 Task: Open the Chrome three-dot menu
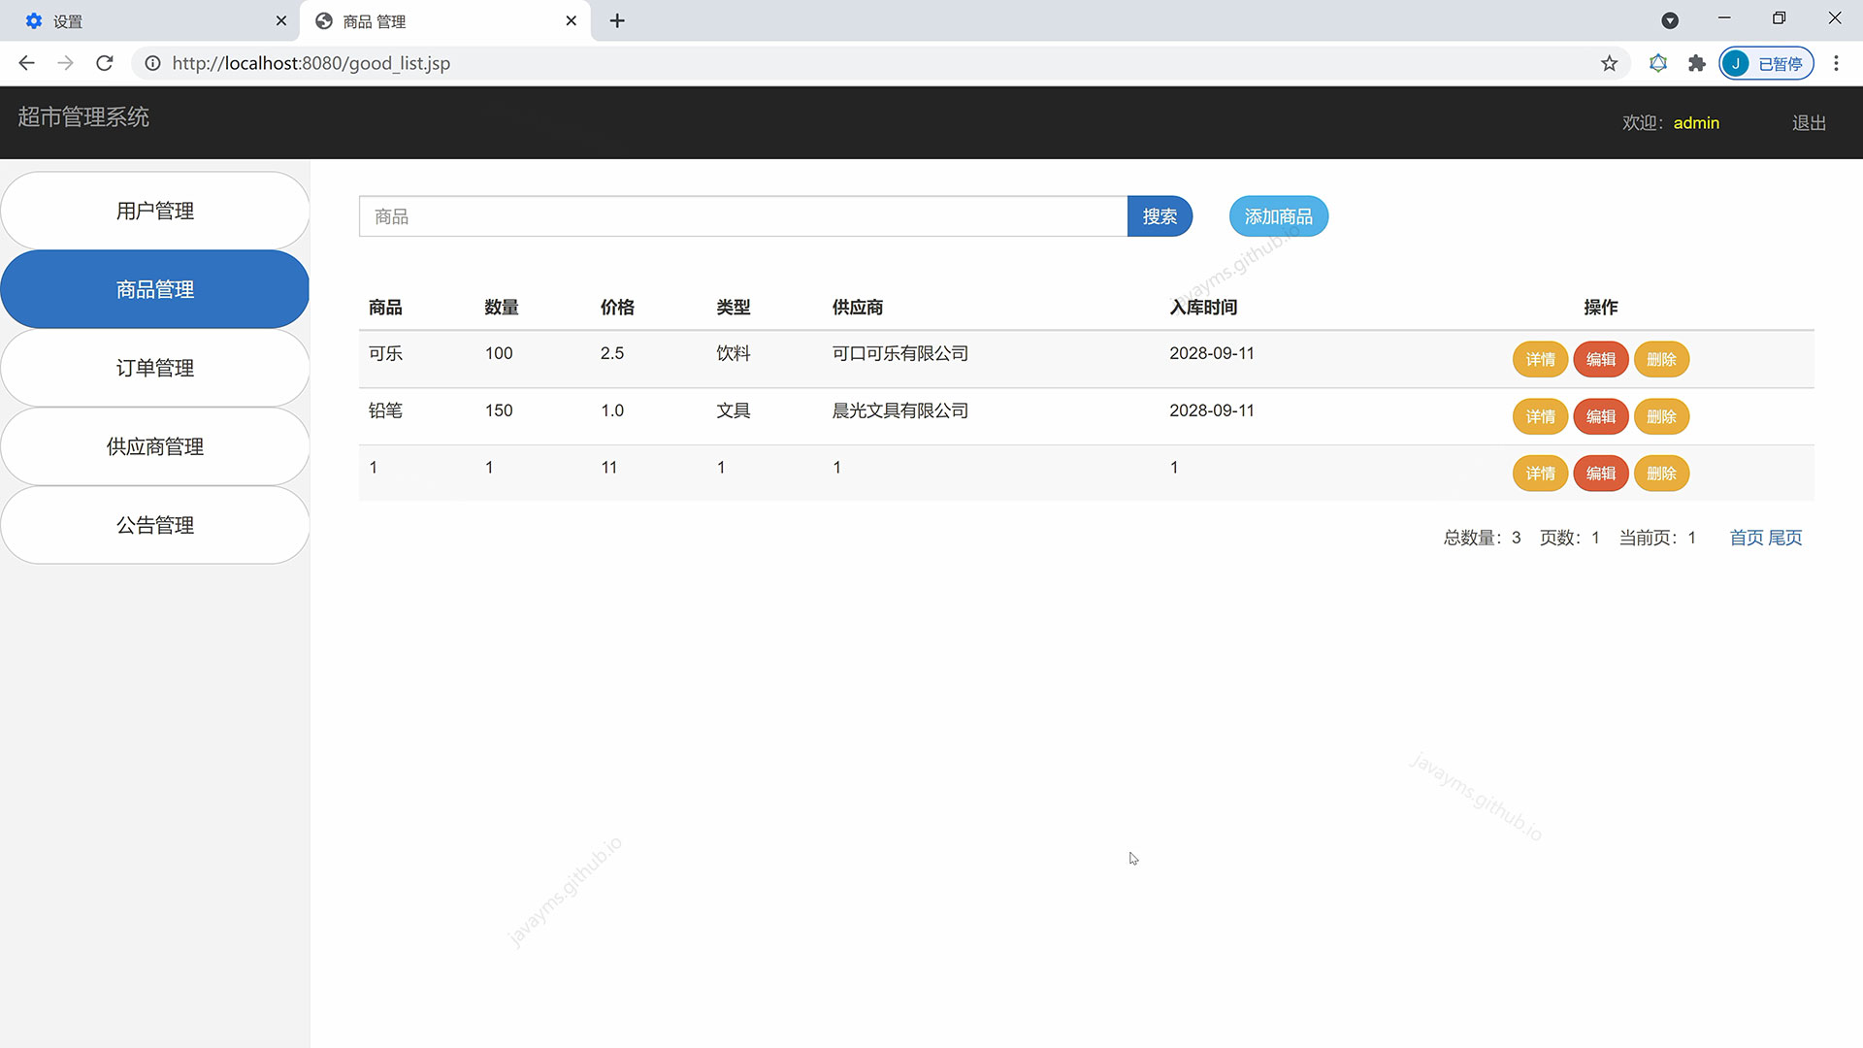1836,63
